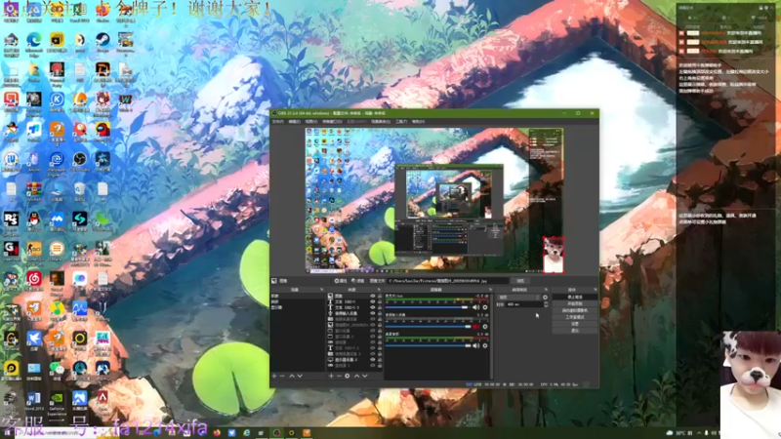
Task: Toggle visibility of 文本 GDI+ source (second row)
Action: click(x=373, y=301)
